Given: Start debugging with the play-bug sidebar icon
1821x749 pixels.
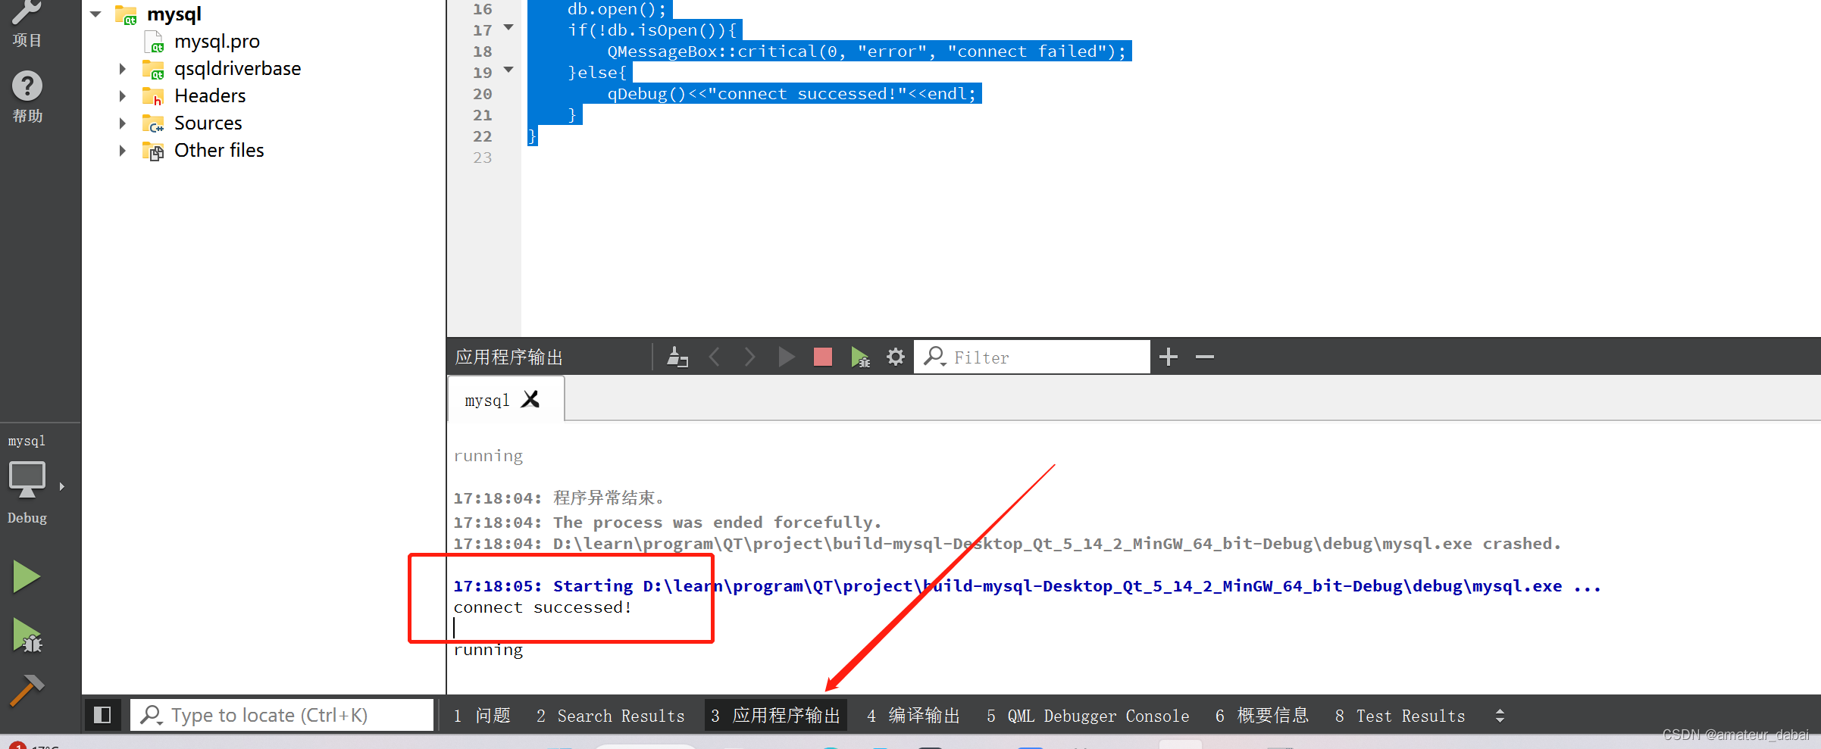Looking at the screenshot, I should pyautogui.click(x=26, y=635).
